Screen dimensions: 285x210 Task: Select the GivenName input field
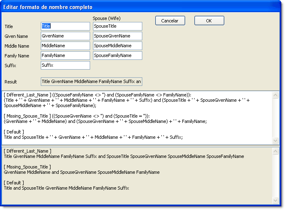click(x=65, y=36)
